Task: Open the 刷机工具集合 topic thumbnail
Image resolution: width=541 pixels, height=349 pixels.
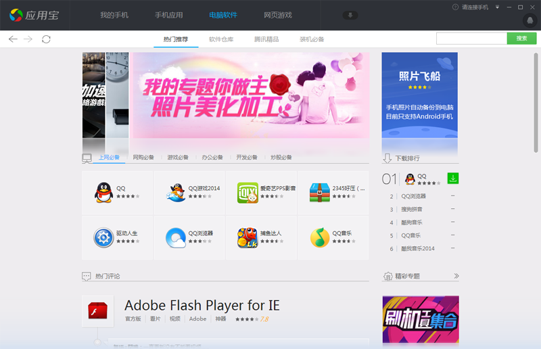Action: tap(421, 319)
